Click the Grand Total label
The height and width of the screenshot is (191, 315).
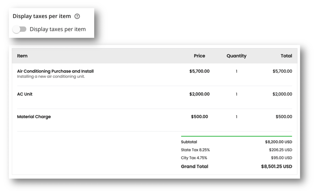tap(195, 166)
